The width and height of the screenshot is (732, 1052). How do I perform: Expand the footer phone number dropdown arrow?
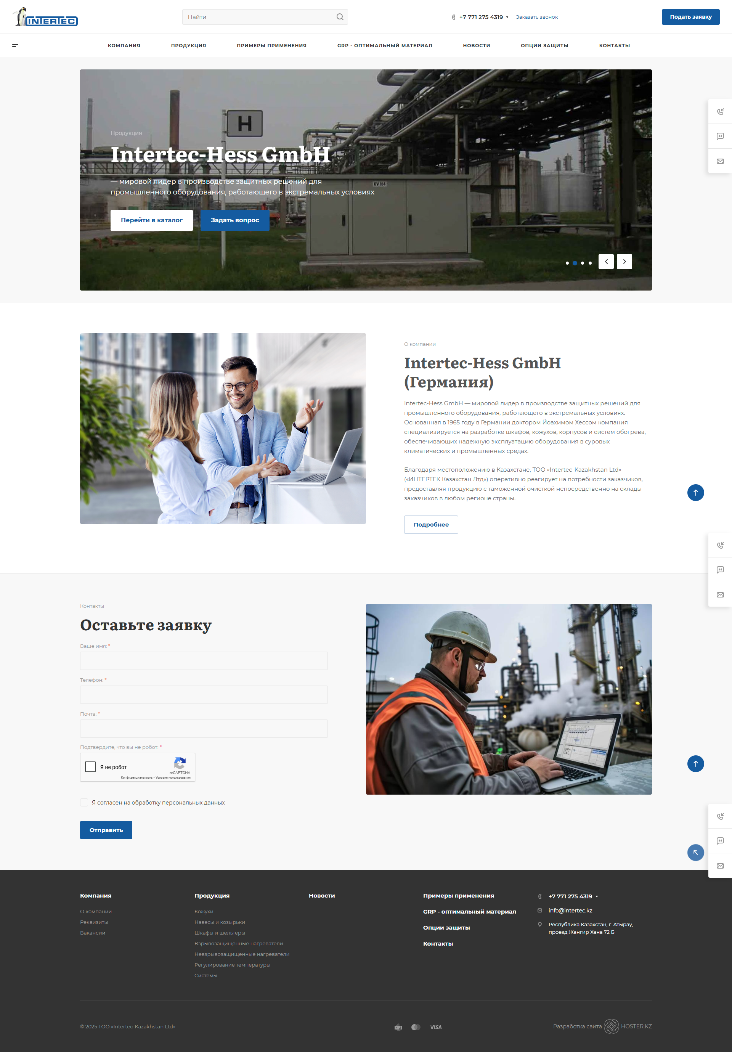[x=596, y=896]
